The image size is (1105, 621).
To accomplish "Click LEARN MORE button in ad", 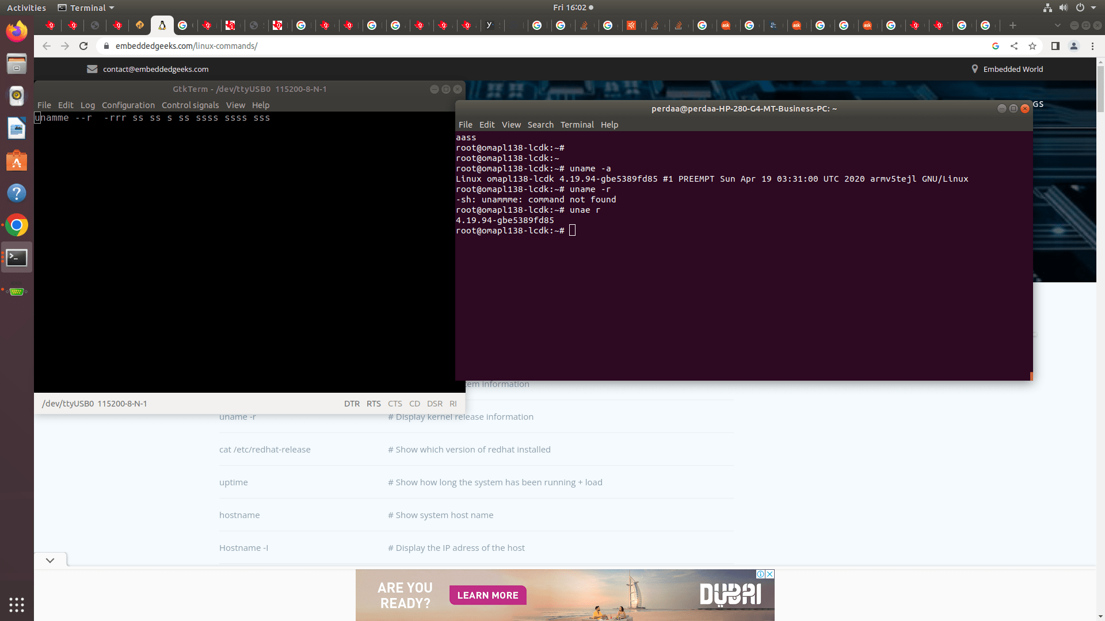I will click(x=487, y=595).
